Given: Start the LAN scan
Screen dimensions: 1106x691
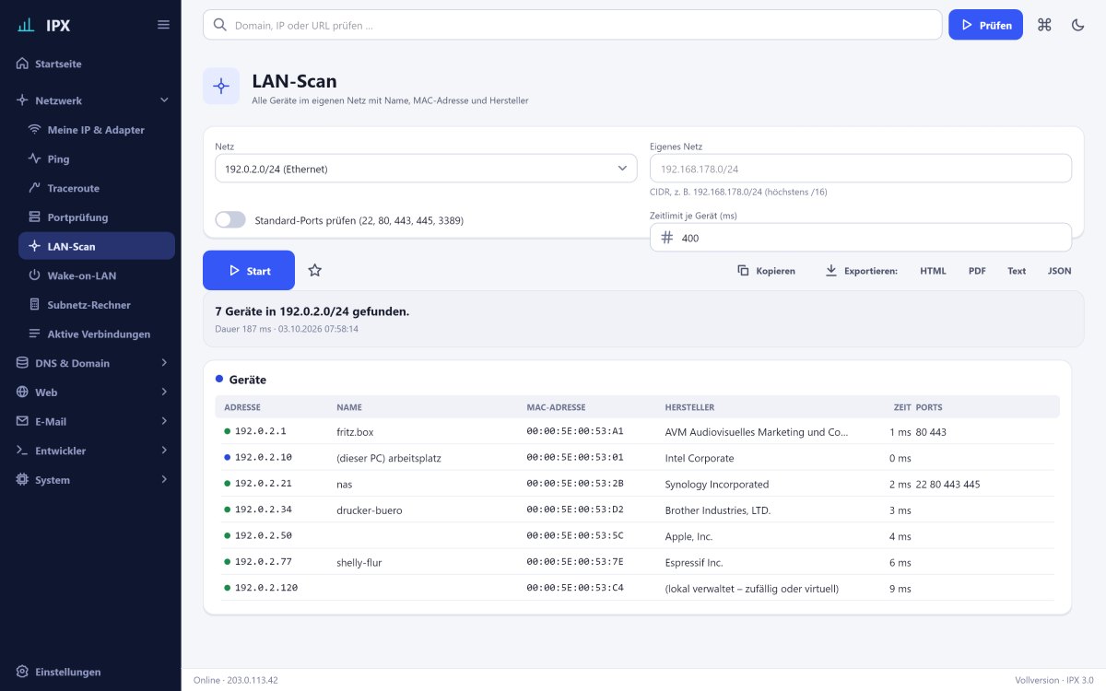Looking at the screenshot, I should [x=249, y=271].
